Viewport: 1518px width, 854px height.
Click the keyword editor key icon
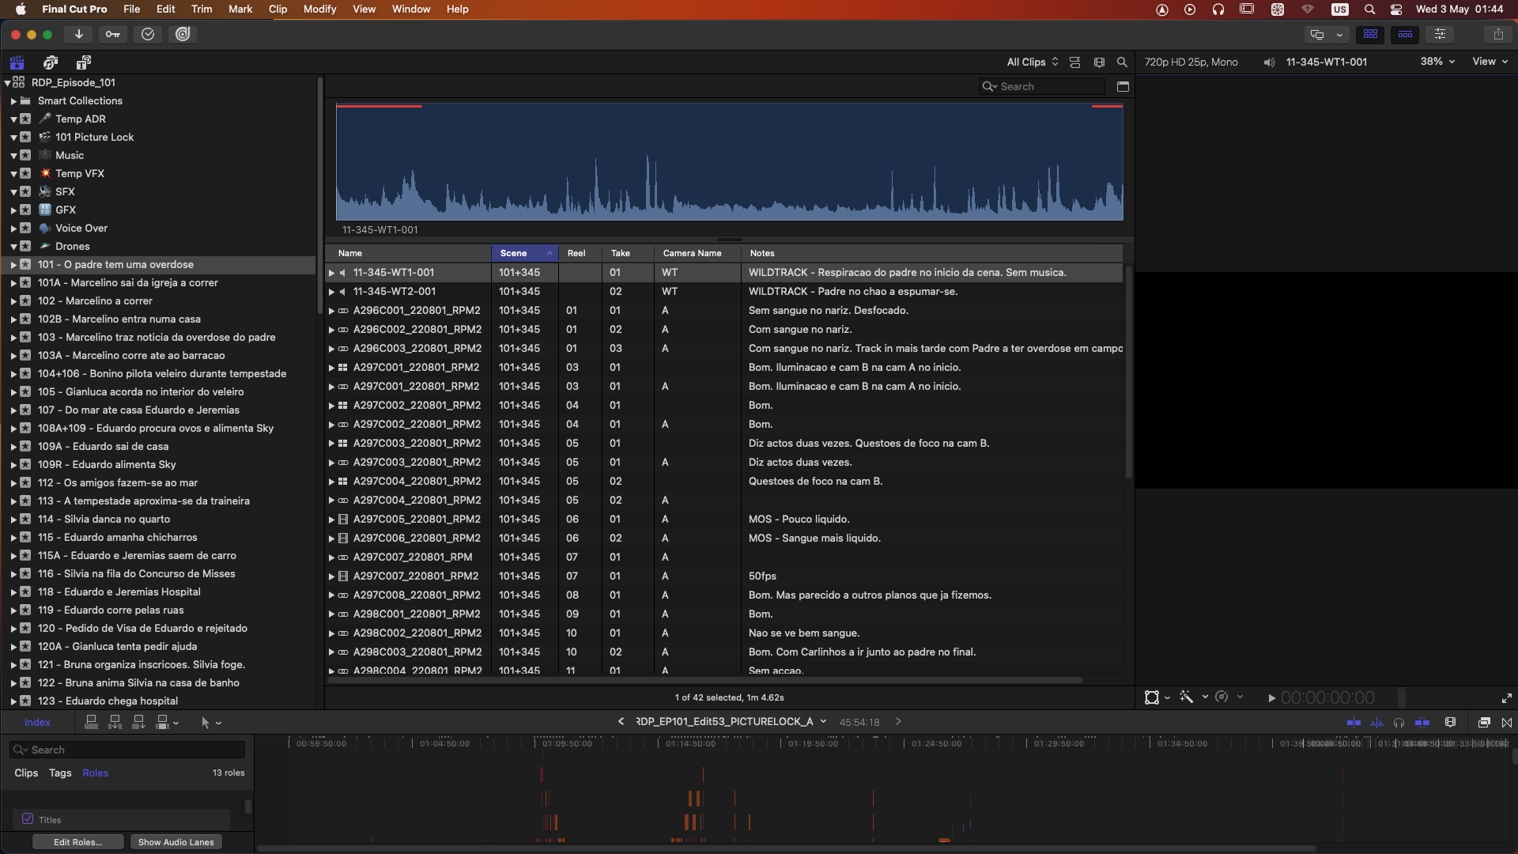click(x=113, y=34)
